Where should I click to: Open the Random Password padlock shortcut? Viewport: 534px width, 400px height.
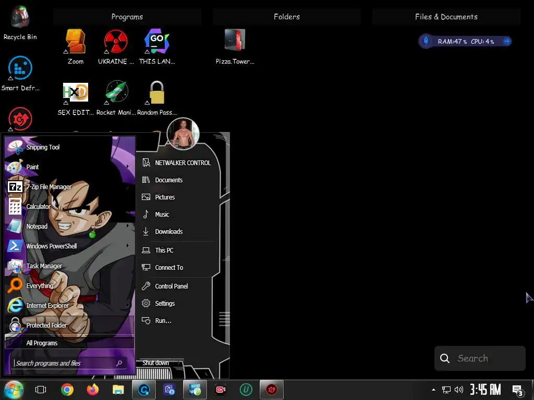point(156,98)
